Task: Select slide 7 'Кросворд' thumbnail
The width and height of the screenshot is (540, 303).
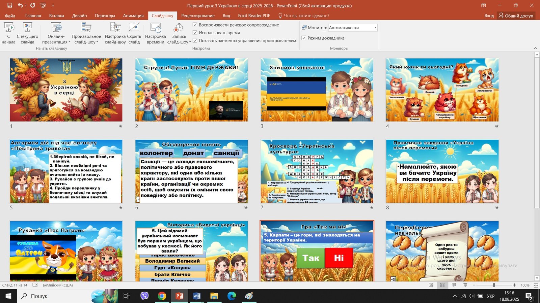Action: coord(317,171)
